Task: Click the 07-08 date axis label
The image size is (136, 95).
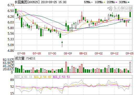Action: coord(21,53)
